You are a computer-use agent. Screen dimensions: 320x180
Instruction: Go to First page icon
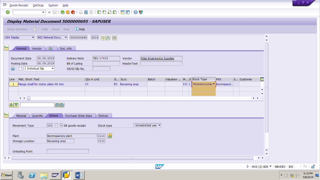tap(99, 12)
